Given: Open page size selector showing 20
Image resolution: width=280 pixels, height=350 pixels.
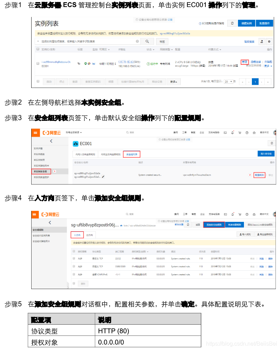Looking at the screenshot, I should [229, 81].
